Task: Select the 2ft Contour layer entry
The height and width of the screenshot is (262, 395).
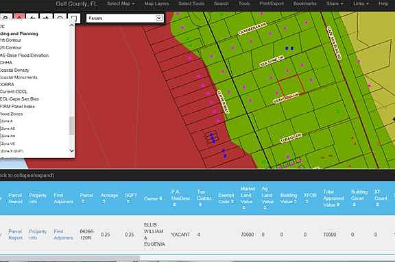Action: tap(10, 48)
